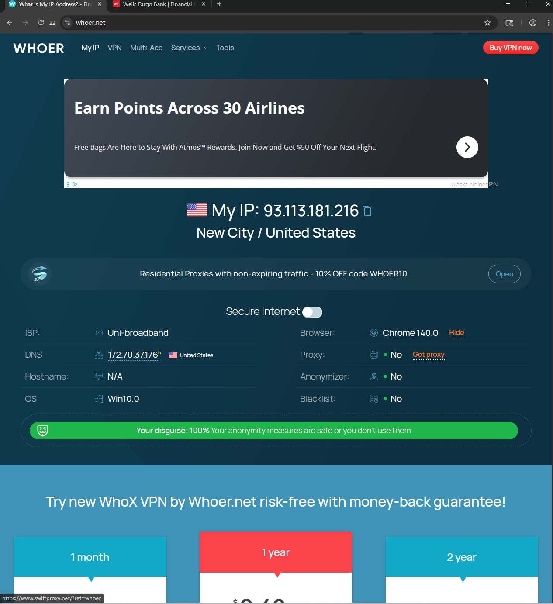Open the Tools menu item
The image size is (553, 604).
tap(225, 48)
